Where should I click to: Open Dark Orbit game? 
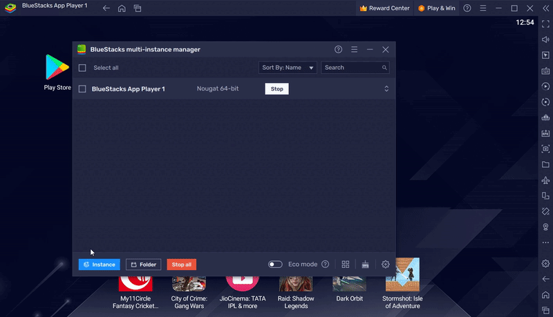tap(350, 289)
